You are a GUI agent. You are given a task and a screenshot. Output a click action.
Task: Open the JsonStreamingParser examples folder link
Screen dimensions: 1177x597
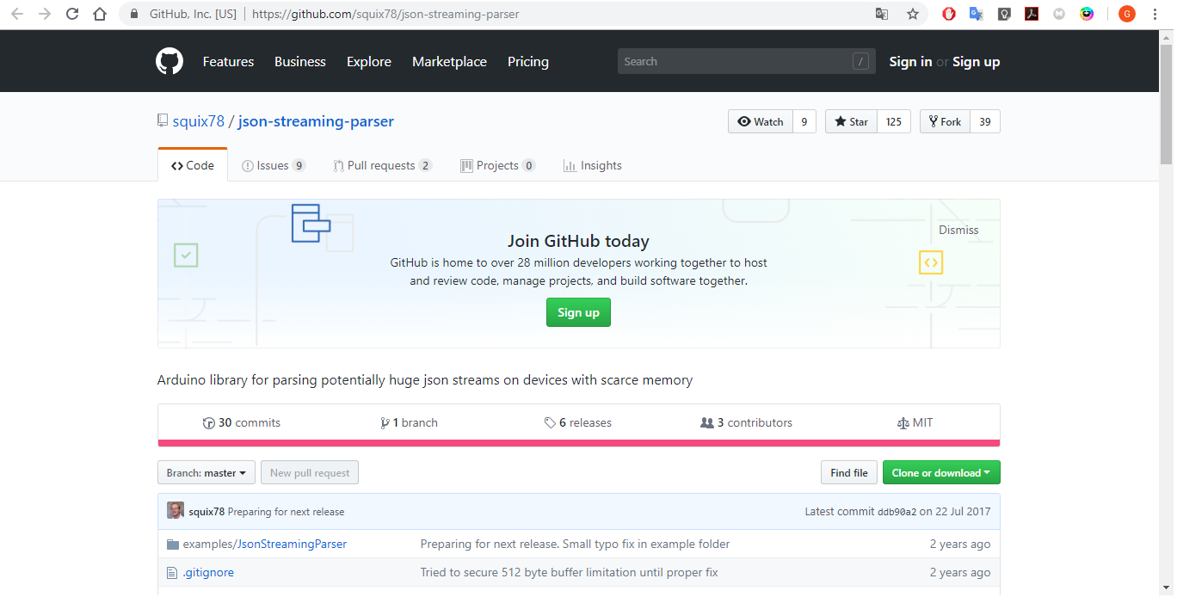click(x=292, y=545)
